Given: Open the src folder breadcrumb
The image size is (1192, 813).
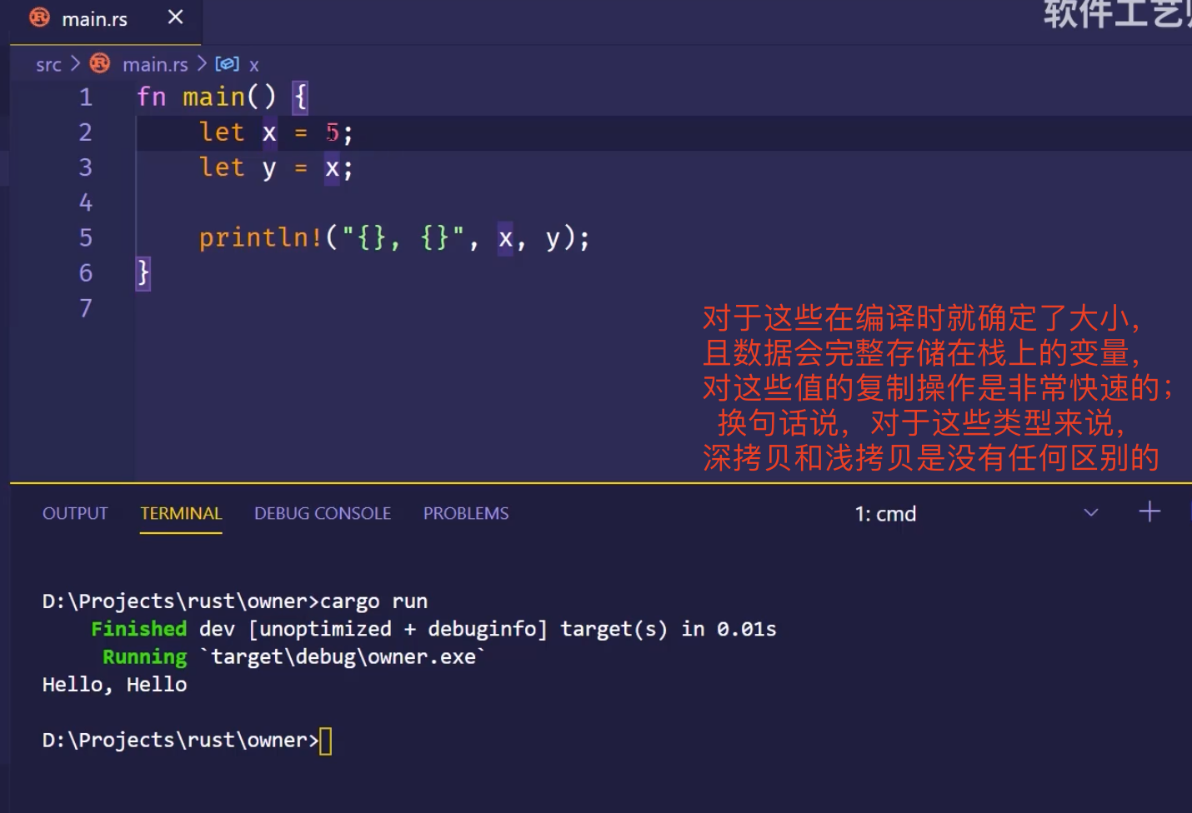Looking at the screenshot, I should 48,64.
